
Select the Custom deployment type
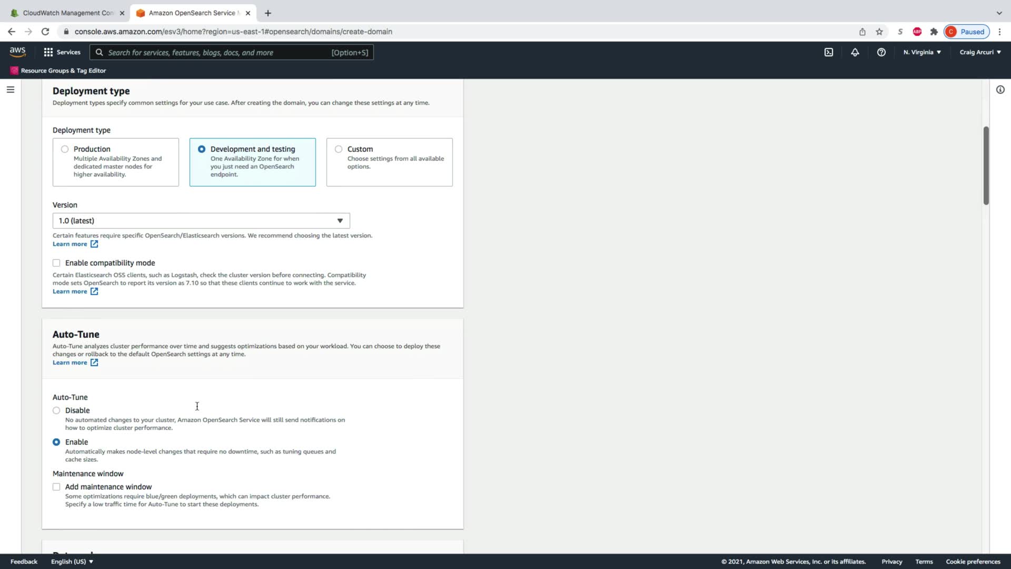click(x=339, y=149)
